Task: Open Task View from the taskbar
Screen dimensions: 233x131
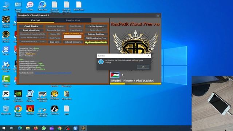Action: (x=12, y=128)
